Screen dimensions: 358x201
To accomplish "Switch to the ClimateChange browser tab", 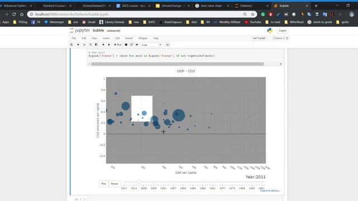I will pos(172,6).
